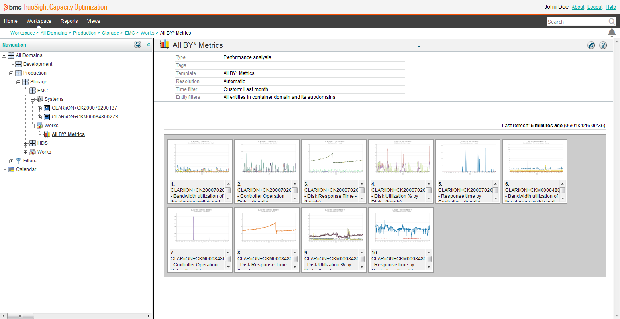Click the HDS domain icon
This screenshot has width=620, height=319.
[33, 143]
